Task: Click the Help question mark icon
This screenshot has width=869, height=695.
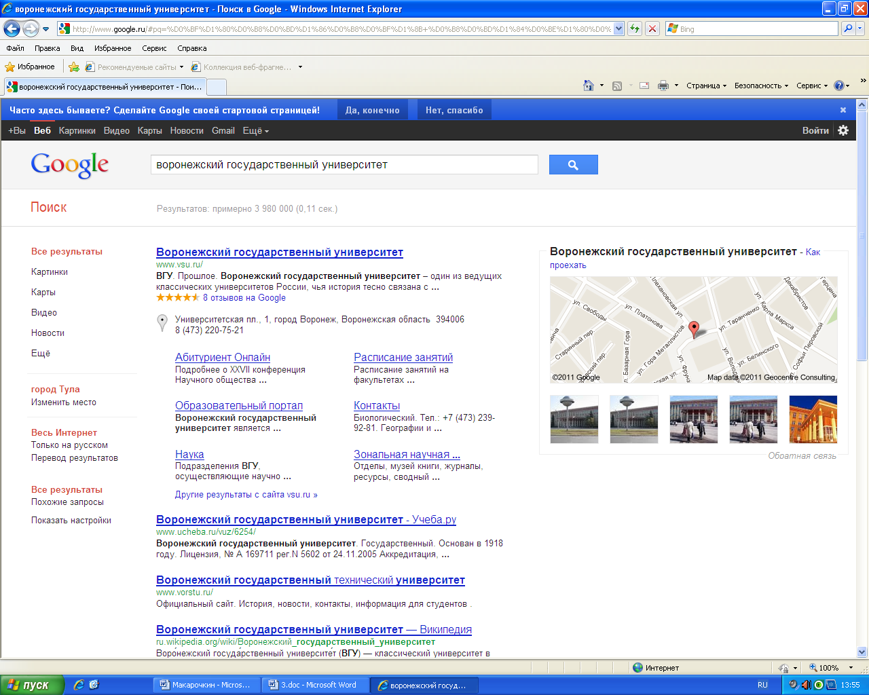Action: (839, 86)
